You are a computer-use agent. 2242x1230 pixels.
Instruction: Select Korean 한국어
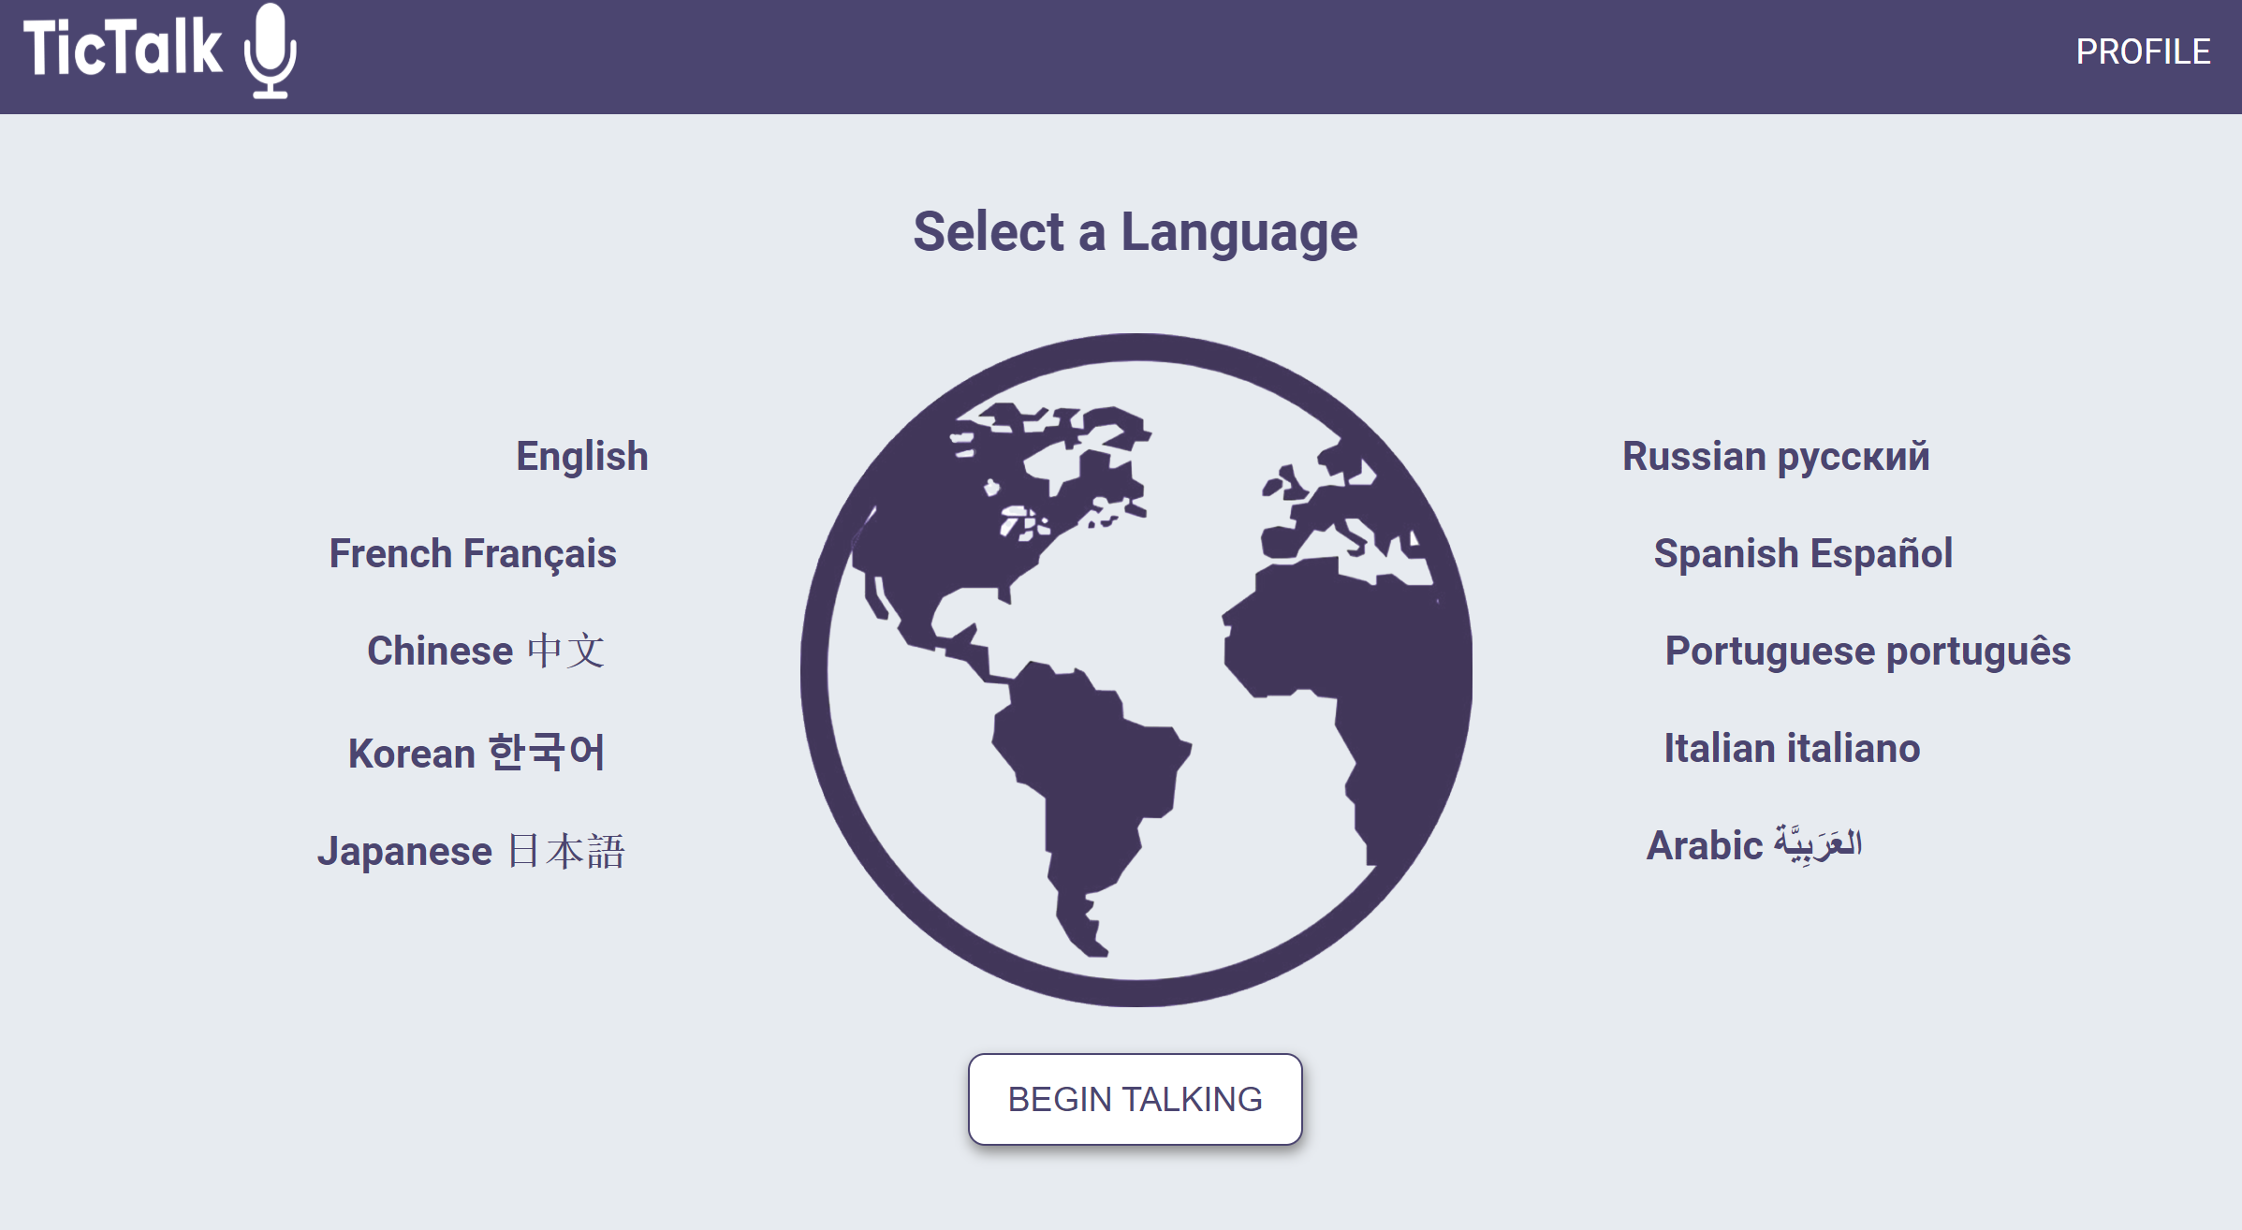(x=476, y=753)
